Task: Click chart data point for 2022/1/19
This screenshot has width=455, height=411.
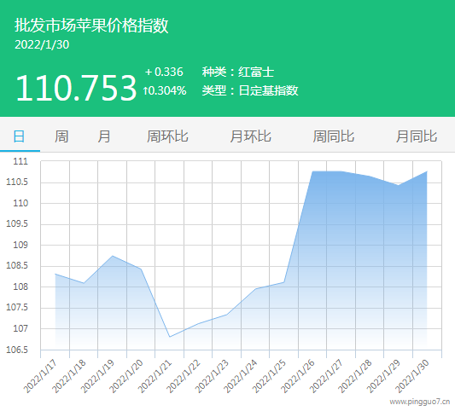Action: 113,256
